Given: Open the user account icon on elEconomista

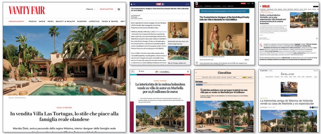Looking at the screenshot, I should coord(188,72).
